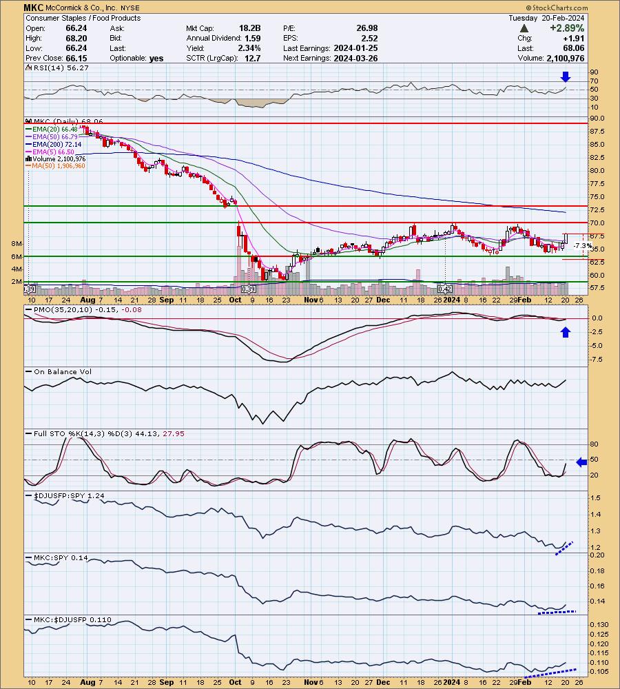
Task: Click the P/E 26.98 value
Action: (367, 28)
